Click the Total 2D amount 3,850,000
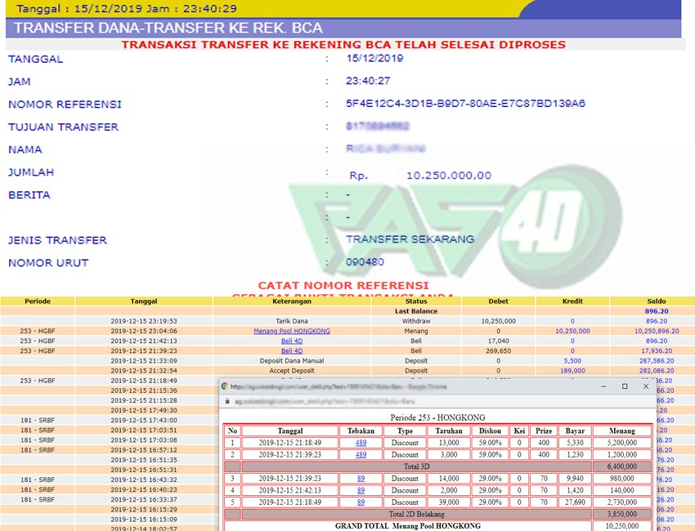695x531 pixels. (622, 514)
